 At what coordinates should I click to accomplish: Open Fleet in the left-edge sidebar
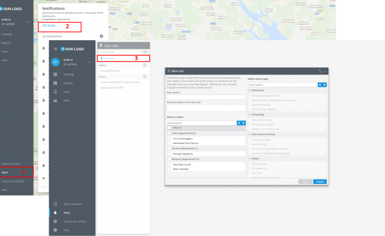click(x=4, y=60)
